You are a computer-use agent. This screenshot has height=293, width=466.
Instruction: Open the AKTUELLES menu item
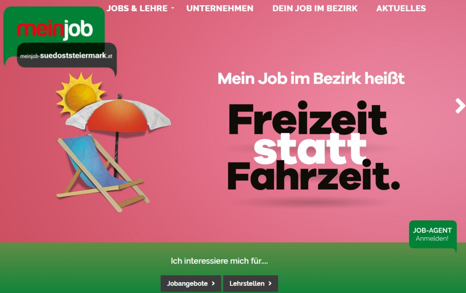[x=401, y=8]
